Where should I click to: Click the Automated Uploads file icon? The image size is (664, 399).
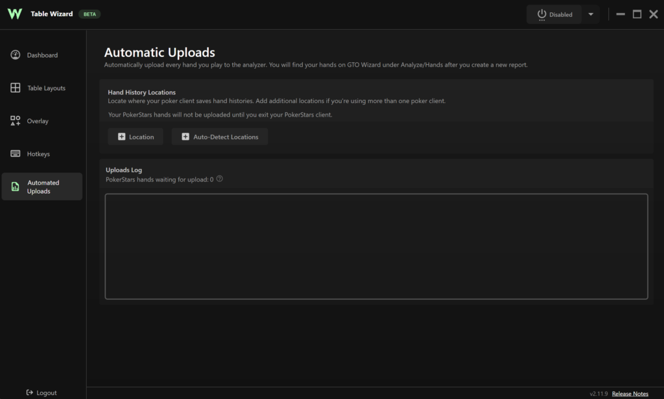point(16,187)
